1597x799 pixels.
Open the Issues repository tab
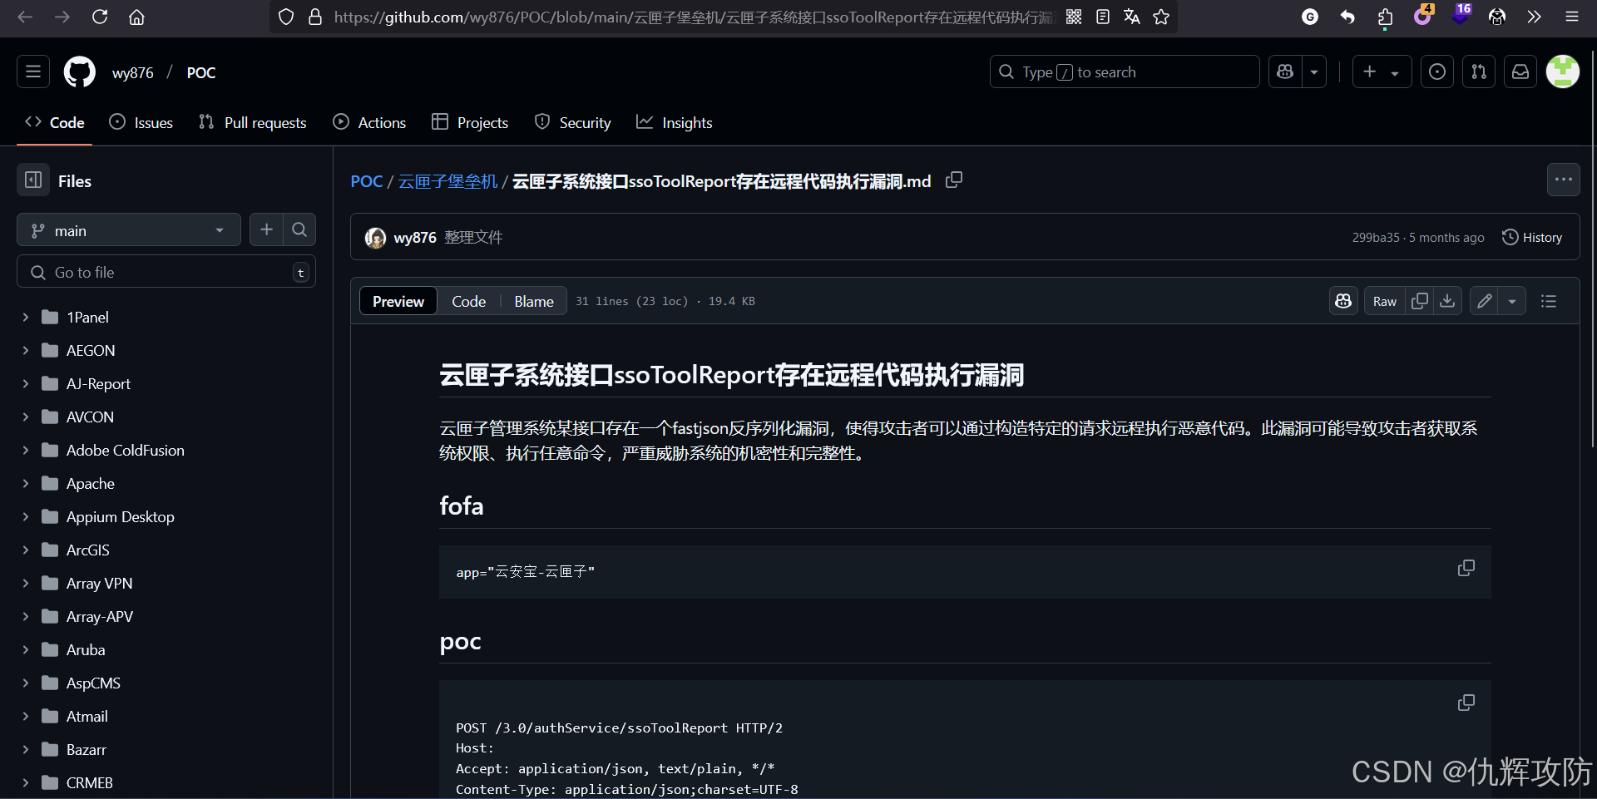(141, 122)
